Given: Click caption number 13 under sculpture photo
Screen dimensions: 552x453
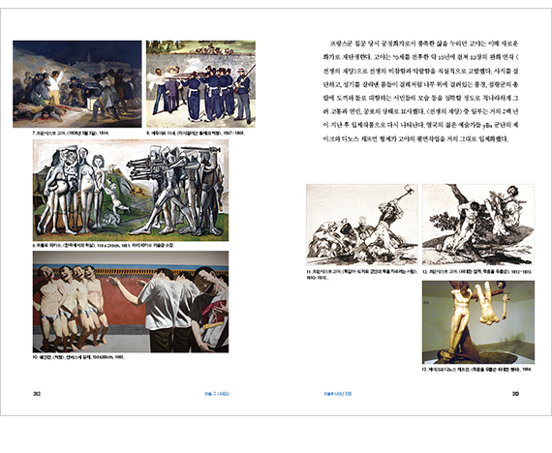Looking at the screenshot, I should point(476,369).
